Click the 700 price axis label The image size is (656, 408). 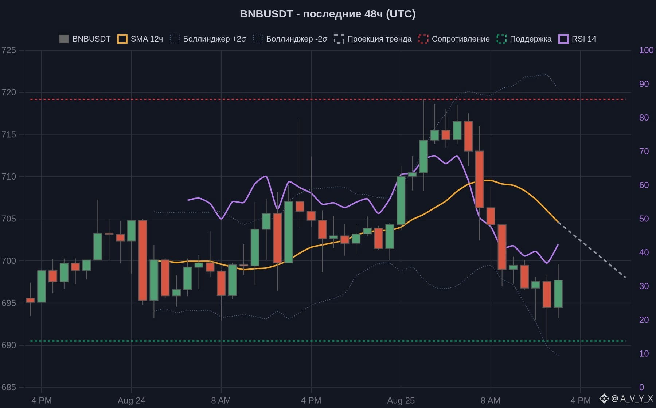point(9,261)
